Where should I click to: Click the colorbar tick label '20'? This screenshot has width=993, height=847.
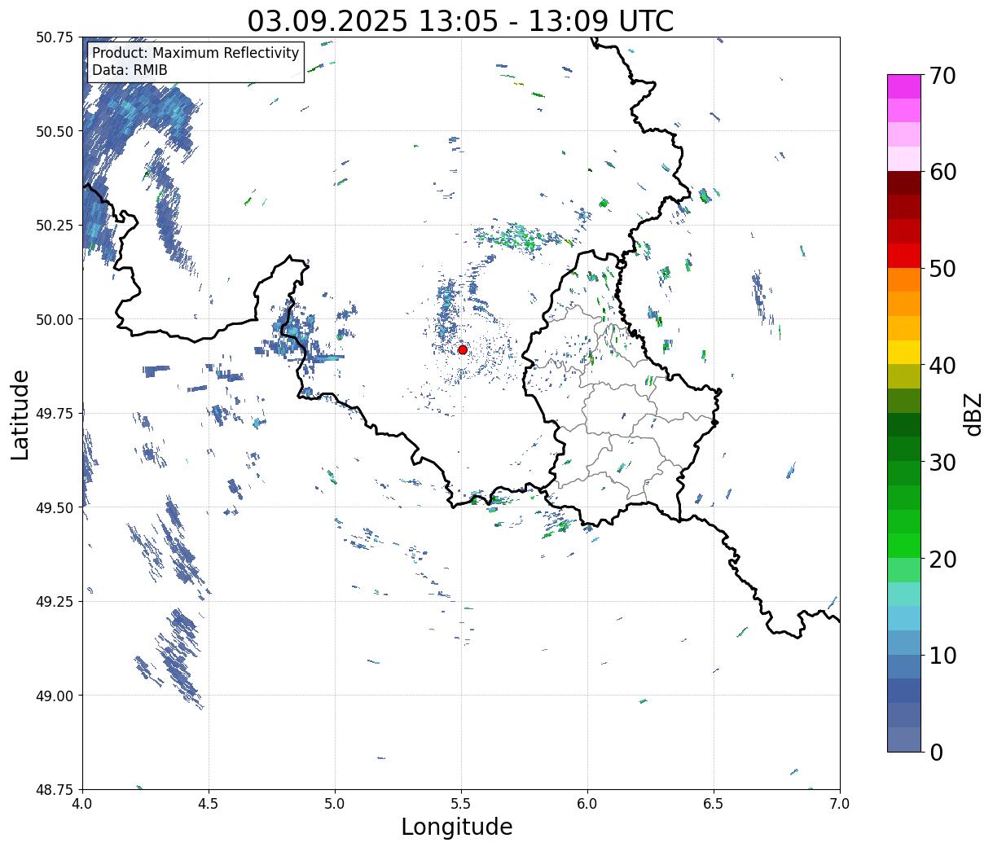point(942,560)
